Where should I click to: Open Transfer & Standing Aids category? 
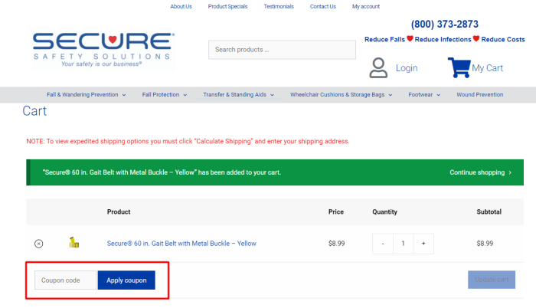(234, 95)
